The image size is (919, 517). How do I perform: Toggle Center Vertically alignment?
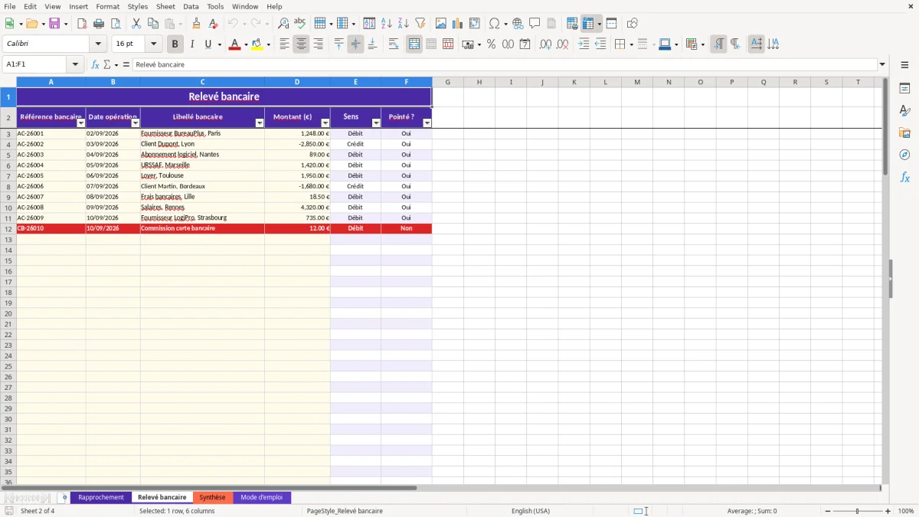pyautogui.click(x=355, y=44)
